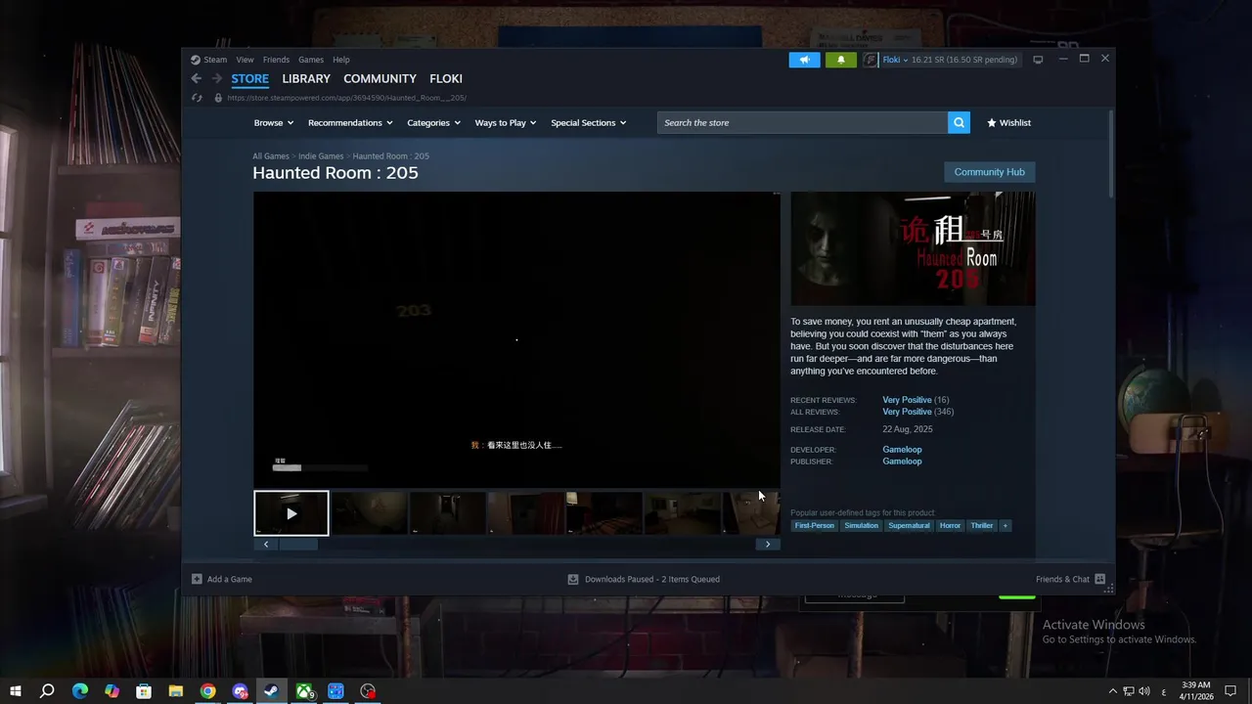The image size is (1252, 704).
Task: Open the Gameloop publisher link
Action: point(902,462)
